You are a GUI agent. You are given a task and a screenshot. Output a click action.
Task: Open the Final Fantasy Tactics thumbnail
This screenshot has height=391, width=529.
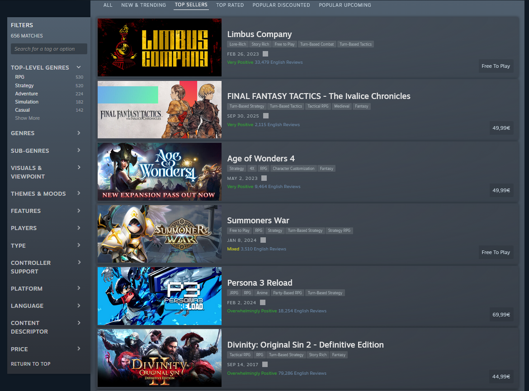[160, 110]
